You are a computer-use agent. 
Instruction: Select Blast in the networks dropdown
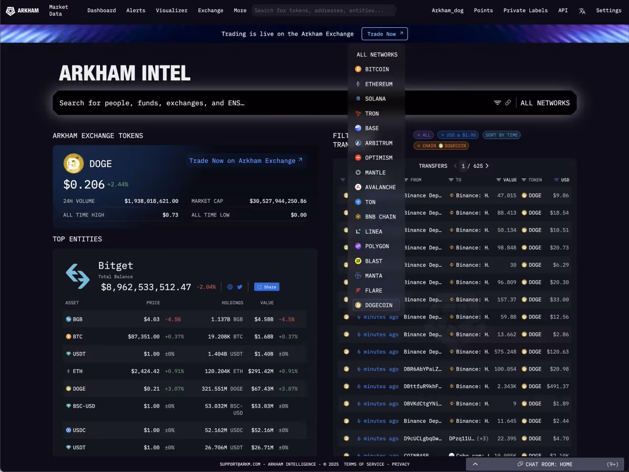tap(376, 261)
